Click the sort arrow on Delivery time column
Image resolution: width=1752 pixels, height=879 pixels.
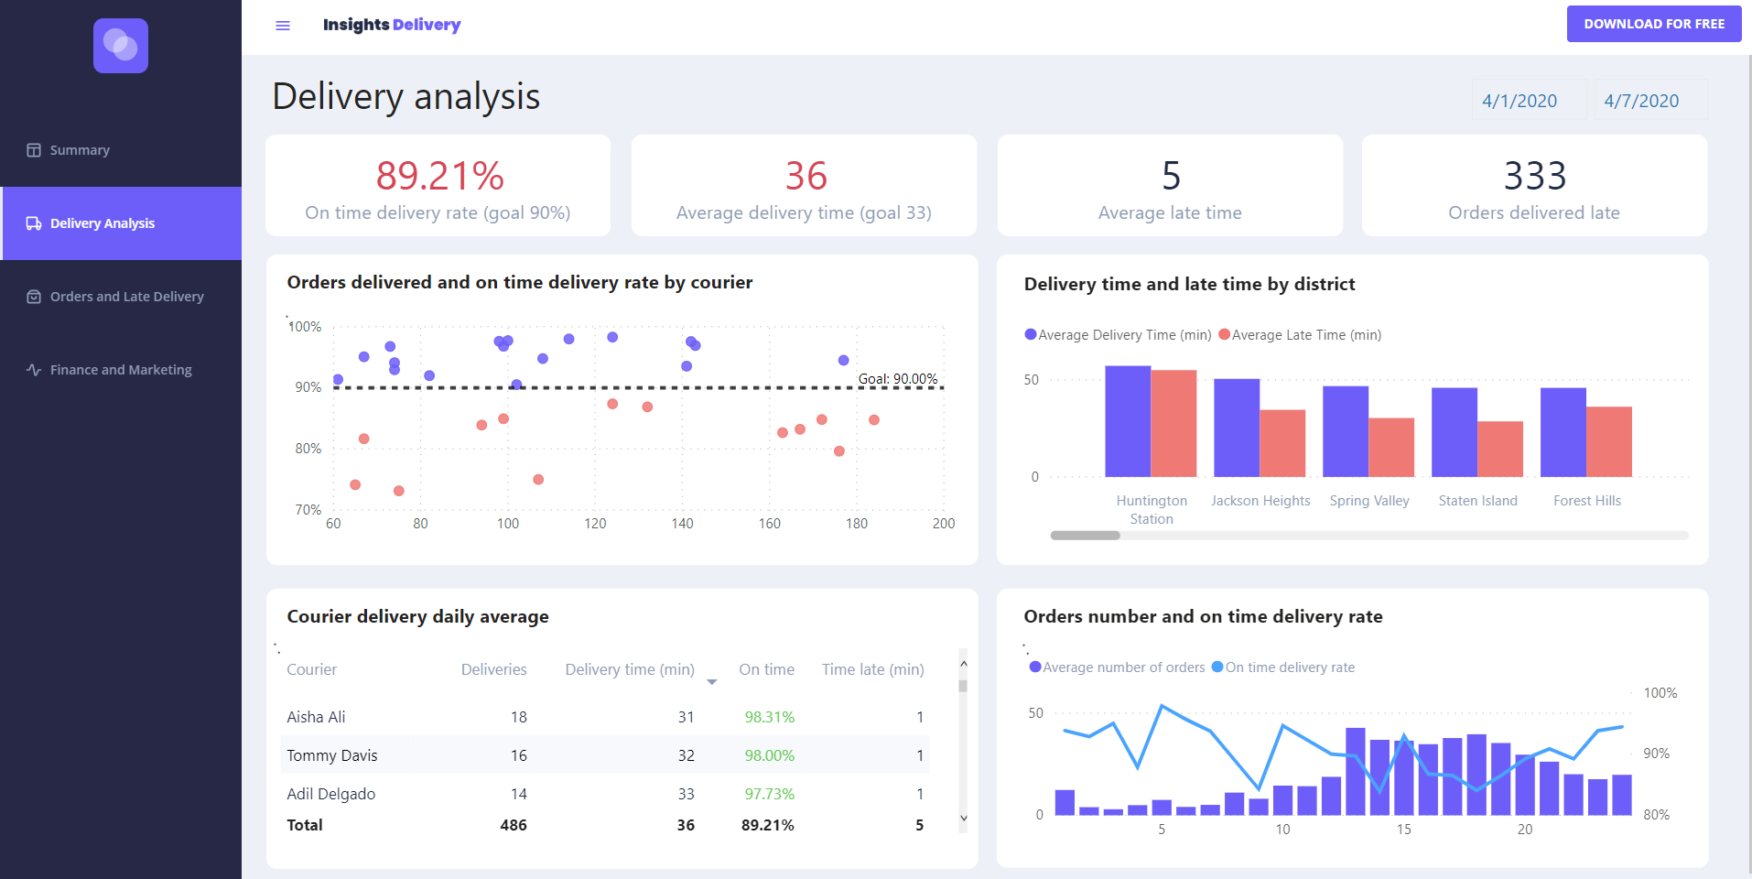[x=712, y=682]
